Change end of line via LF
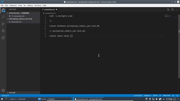This screenshot has width=180, height=101. (160, 95)
